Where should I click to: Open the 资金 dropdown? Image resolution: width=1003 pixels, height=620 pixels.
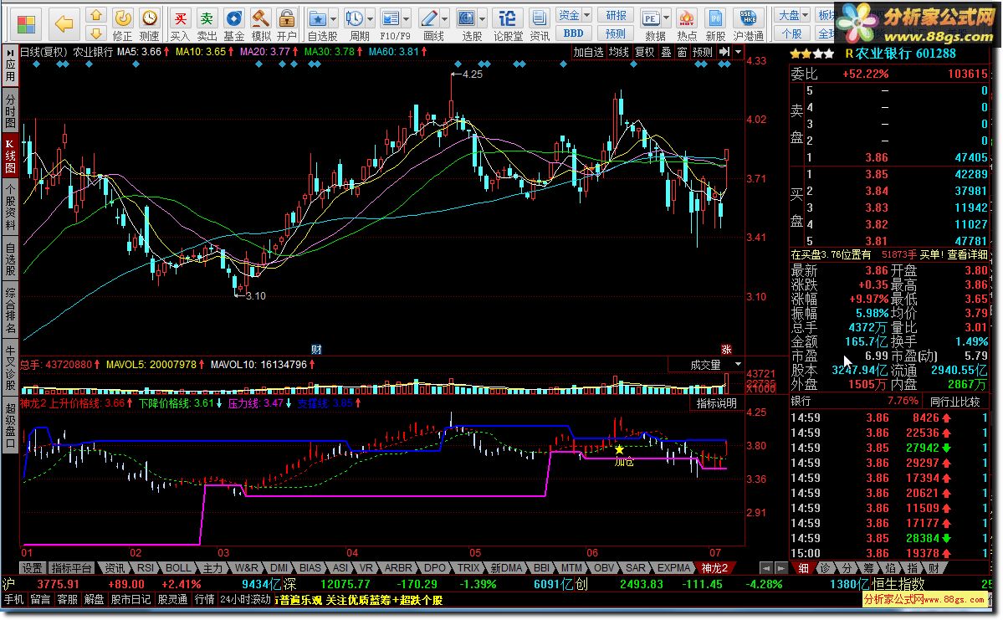click(573, 15)
